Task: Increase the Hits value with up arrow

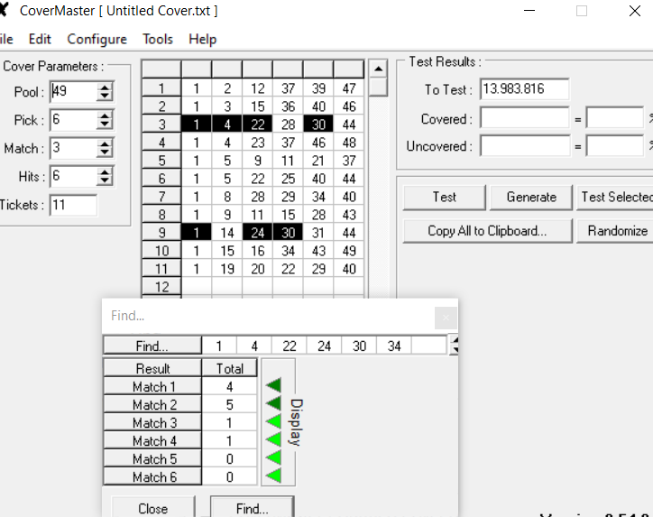Action: coord(105,171)
